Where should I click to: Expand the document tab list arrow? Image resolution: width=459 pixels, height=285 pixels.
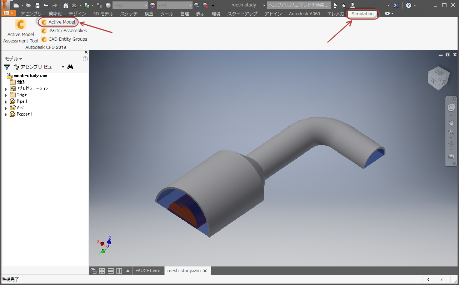[128, 271]
